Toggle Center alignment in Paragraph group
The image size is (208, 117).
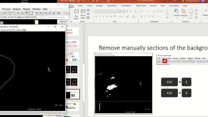pos(146,17)
